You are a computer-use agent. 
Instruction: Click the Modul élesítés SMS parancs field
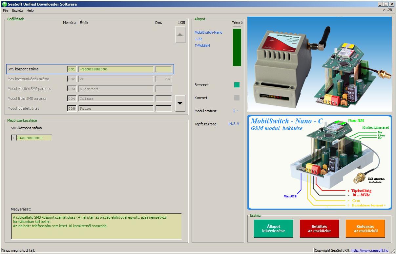click(116, 89)
